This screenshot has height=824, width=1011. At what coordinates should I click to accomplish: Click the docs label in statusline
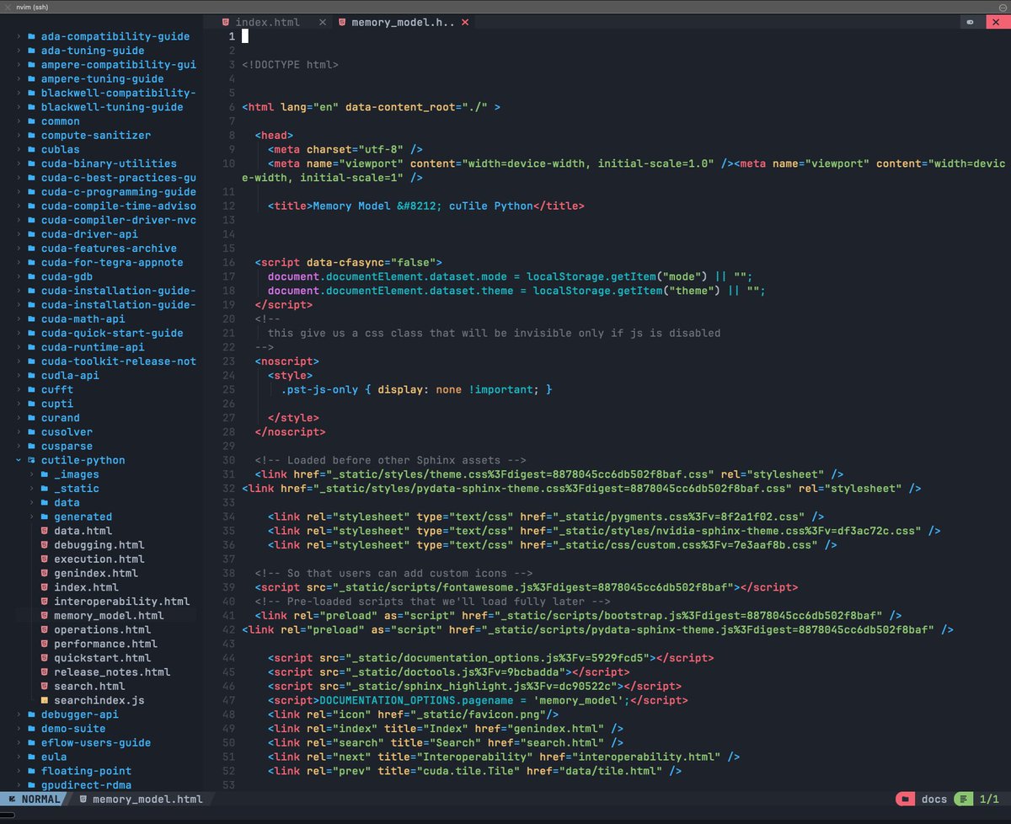(933, 799)
